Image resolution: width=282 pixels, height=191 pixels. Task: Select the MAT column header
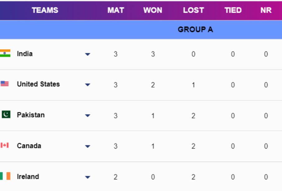pos(116,10)
